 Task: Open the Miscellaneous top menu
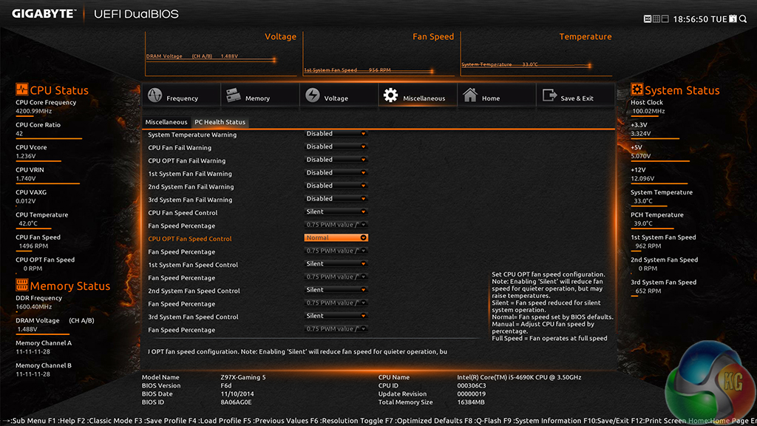(415, 97)
